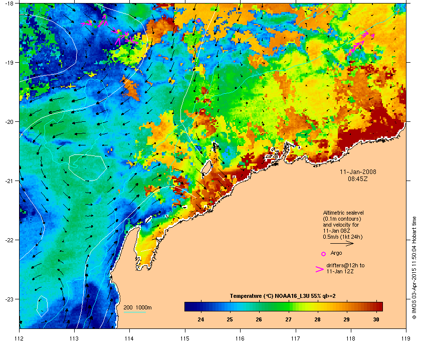
Task: Click the '200 1000m' isobath label
Action: pyautogui.click(x=137, y=308)
